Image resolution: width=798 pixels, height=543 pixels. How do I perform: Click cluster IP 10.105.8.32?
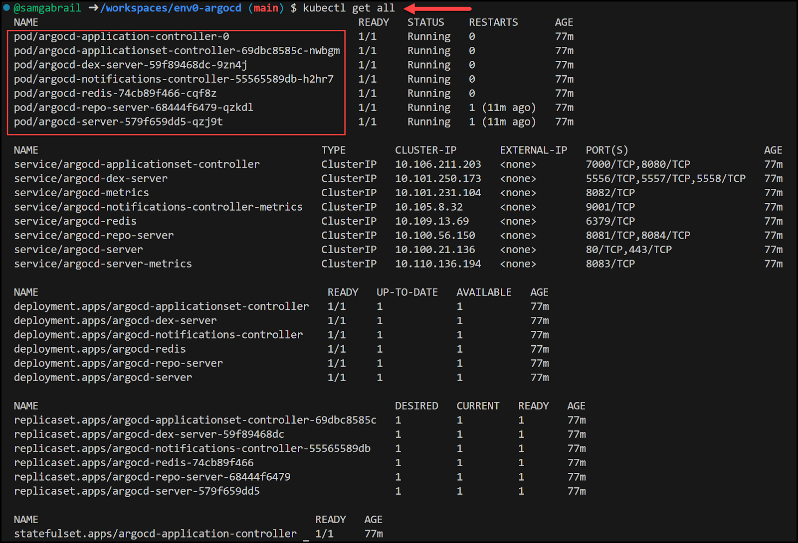429,207
